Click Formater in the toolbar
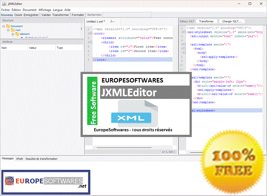 tap(77, 15)
